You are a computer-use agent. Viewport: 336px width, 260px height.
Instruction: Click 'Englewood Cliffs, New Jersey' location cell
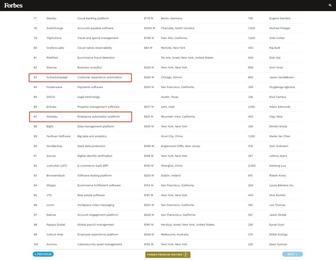[x=181, y=146]
